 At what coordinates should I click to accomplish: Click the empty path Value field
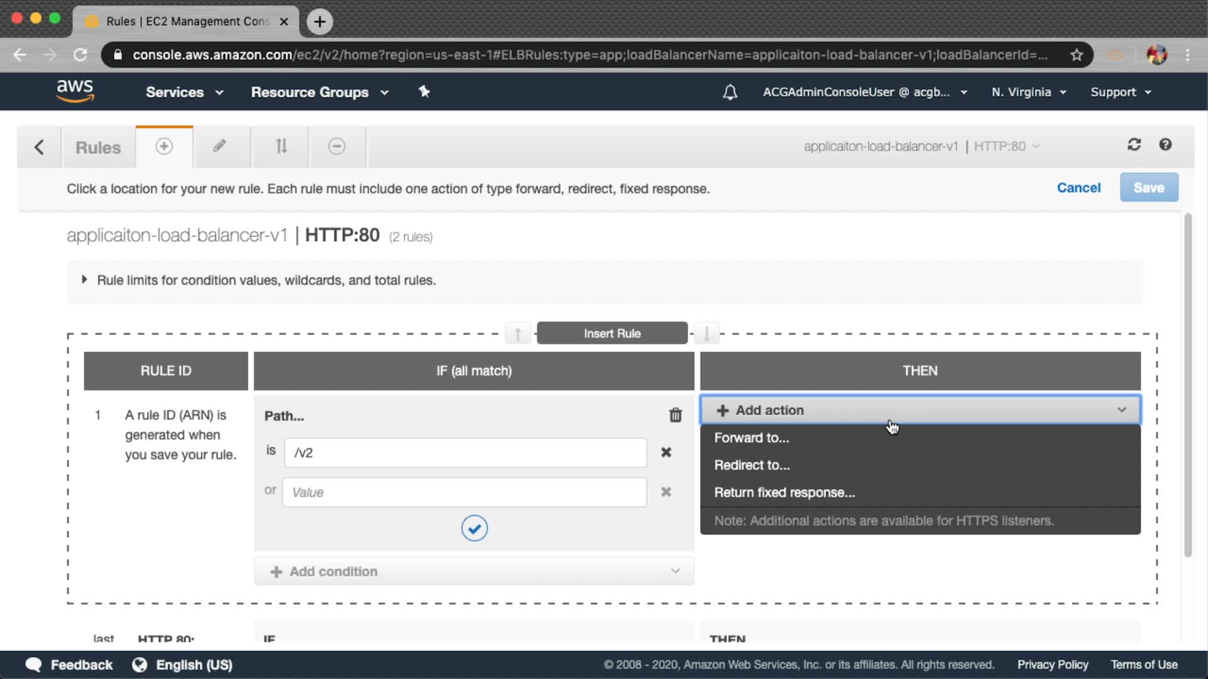pyautogui.click(x=464, y=492)
